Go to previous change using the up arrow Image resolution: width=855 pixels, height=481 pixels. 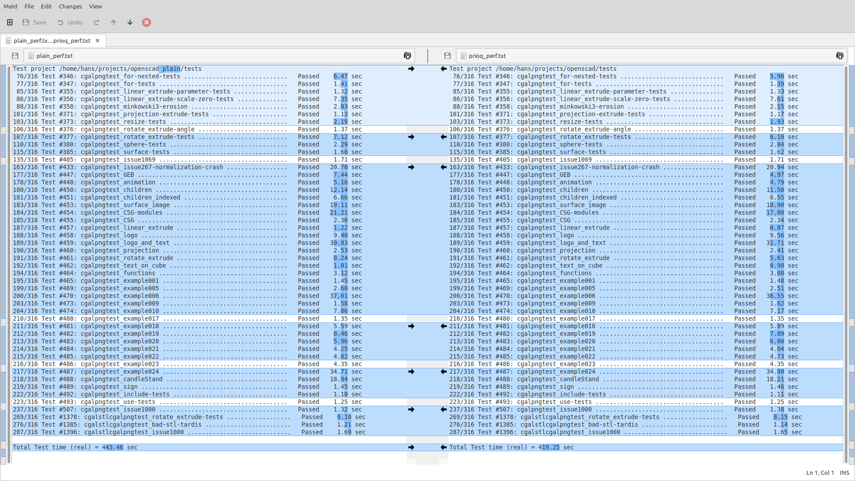click(113, 22)
